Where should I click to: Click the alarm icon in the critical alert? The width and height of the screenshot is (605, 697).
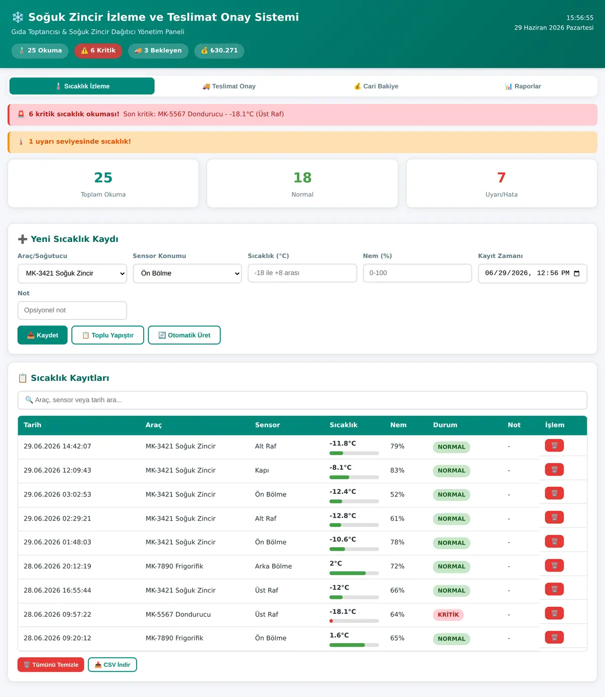click(21, 114)
